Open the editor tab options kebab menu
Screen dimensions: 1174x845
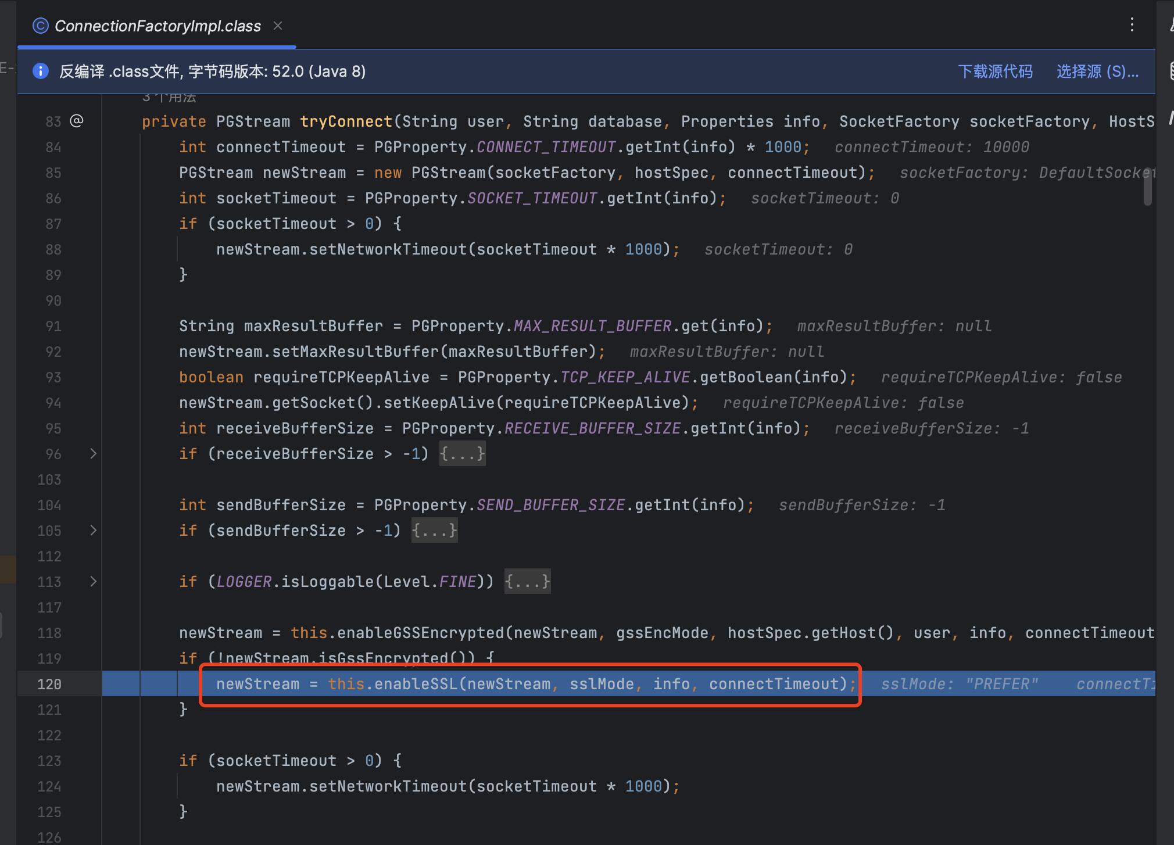(x=1132, y=24)
